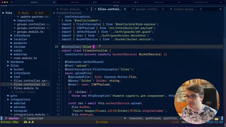Click the arrow icon before tsserver in statusline

125,118
